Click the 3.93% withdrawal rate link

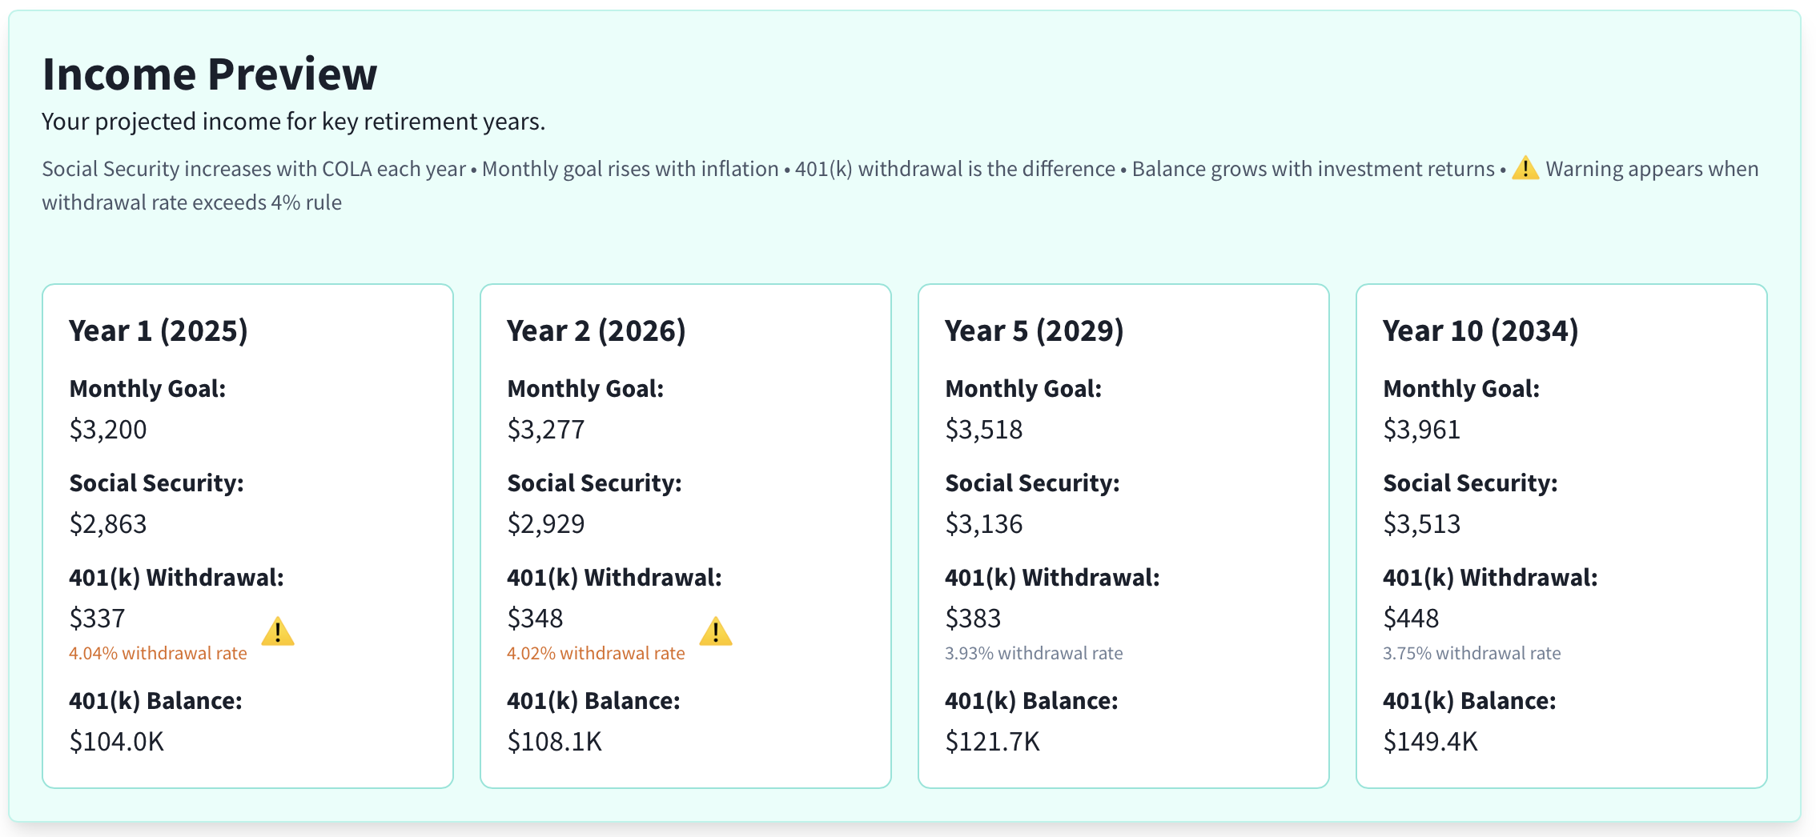coord(1034,652)
